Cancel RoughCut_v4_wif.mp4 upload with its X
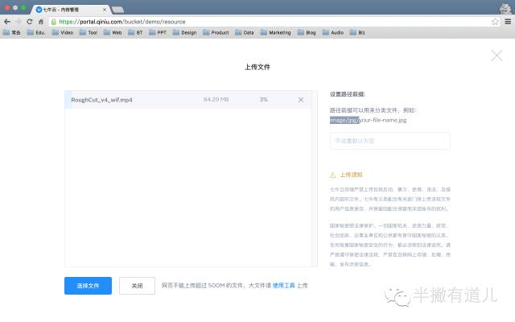 tap(301, 100)
